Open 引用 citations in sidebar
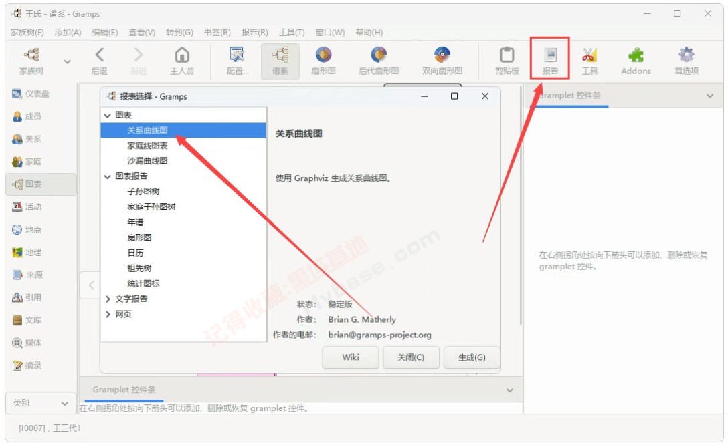 click(x=27, y=298)
